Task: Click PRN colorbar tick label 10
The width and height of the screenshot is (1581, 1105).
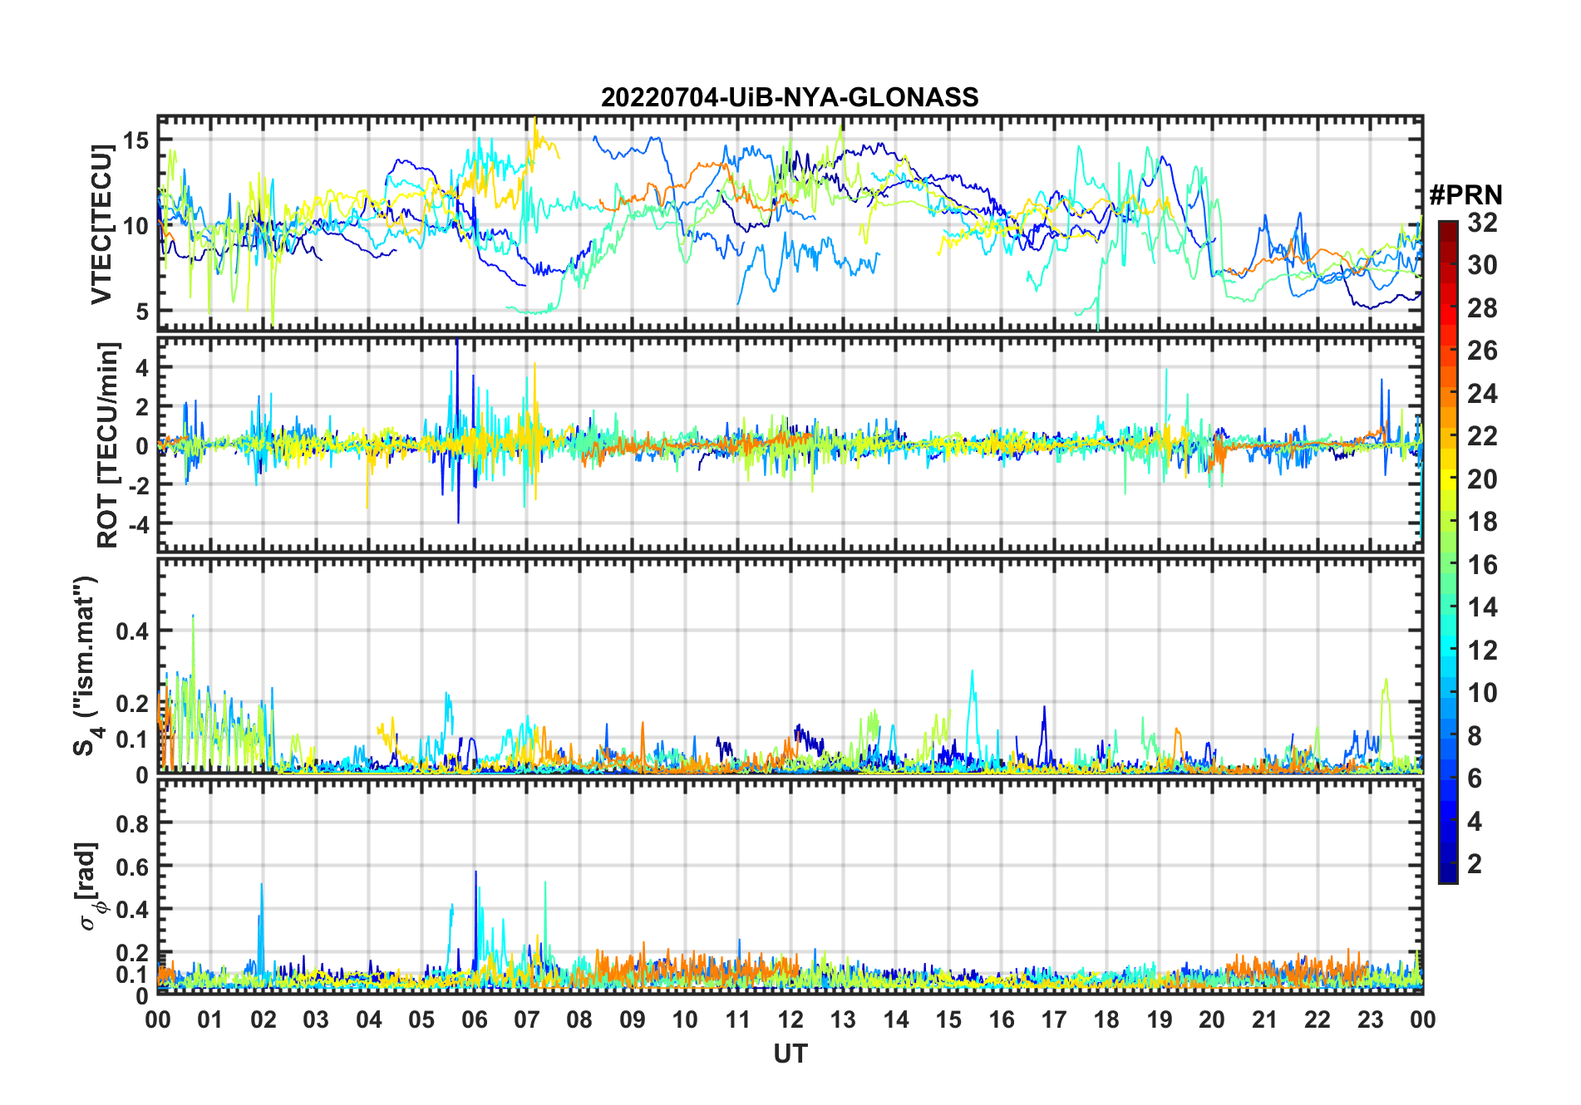Action: pyautogui.click(x=1482, y=693)
